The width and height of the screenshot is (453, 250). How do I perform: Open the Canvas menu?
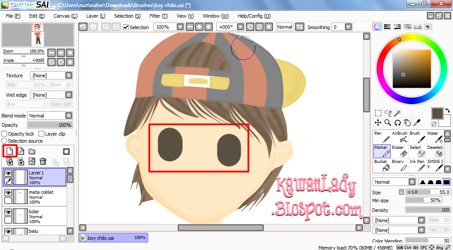[65, 16]
